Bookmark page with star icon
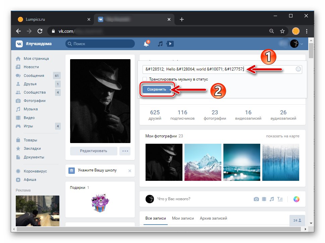325x243 pixels. [282, 31]
